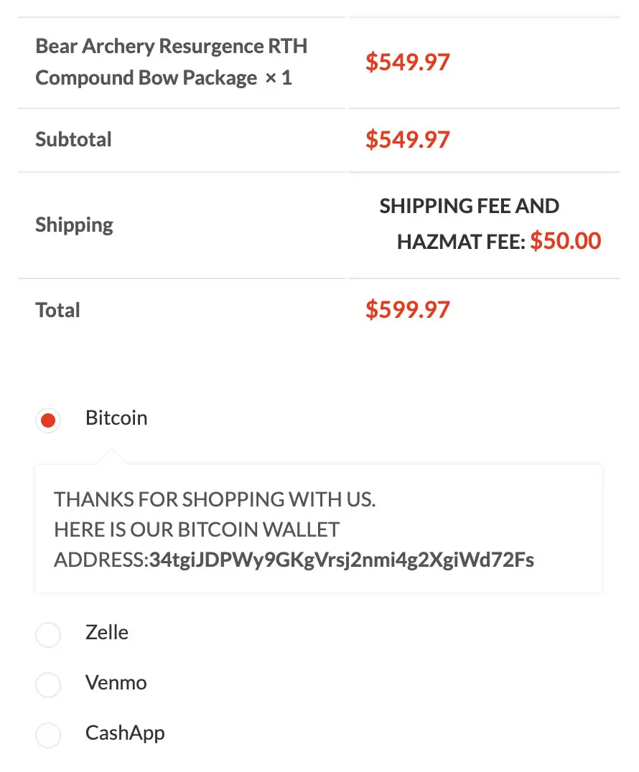Click the Subtotal $549.97 amount

click(407, 140)
